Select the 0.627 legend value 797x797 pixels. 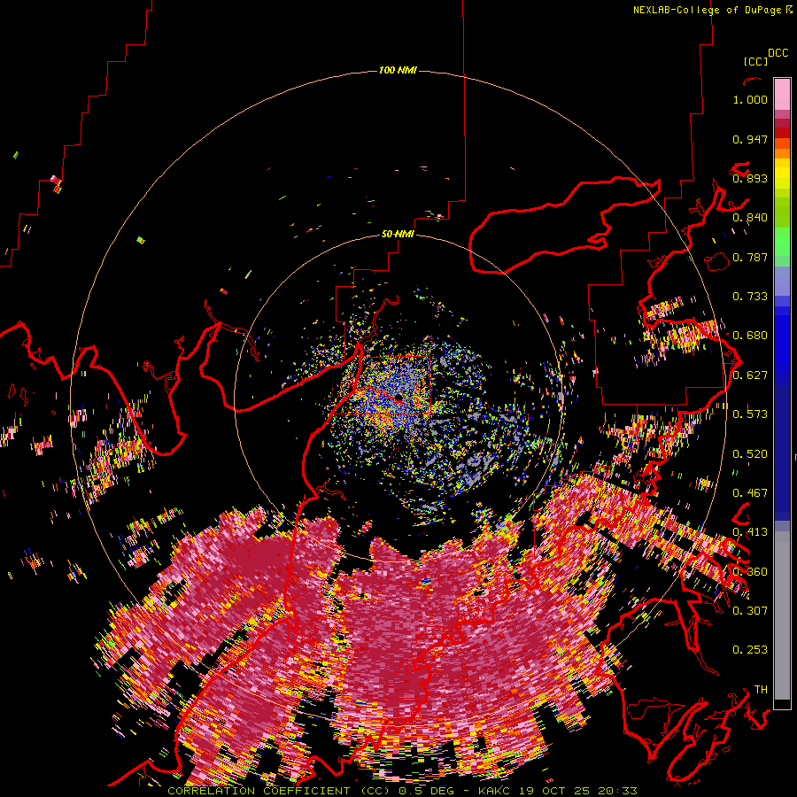pos(750,375)
